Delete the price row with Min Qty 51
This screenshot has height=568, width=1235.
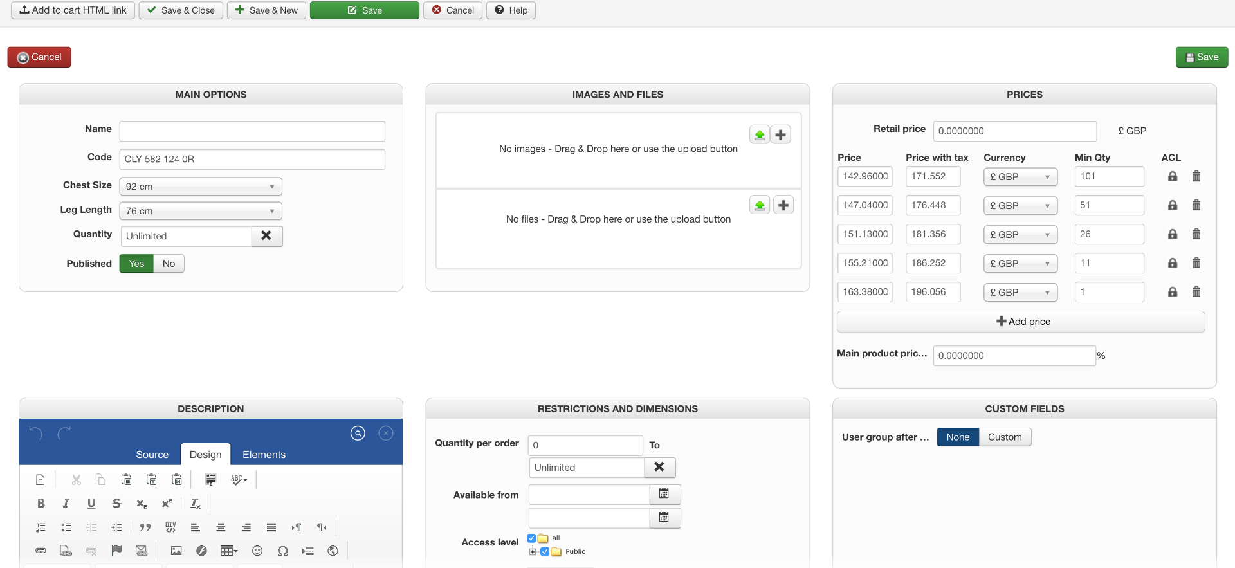1196,205
